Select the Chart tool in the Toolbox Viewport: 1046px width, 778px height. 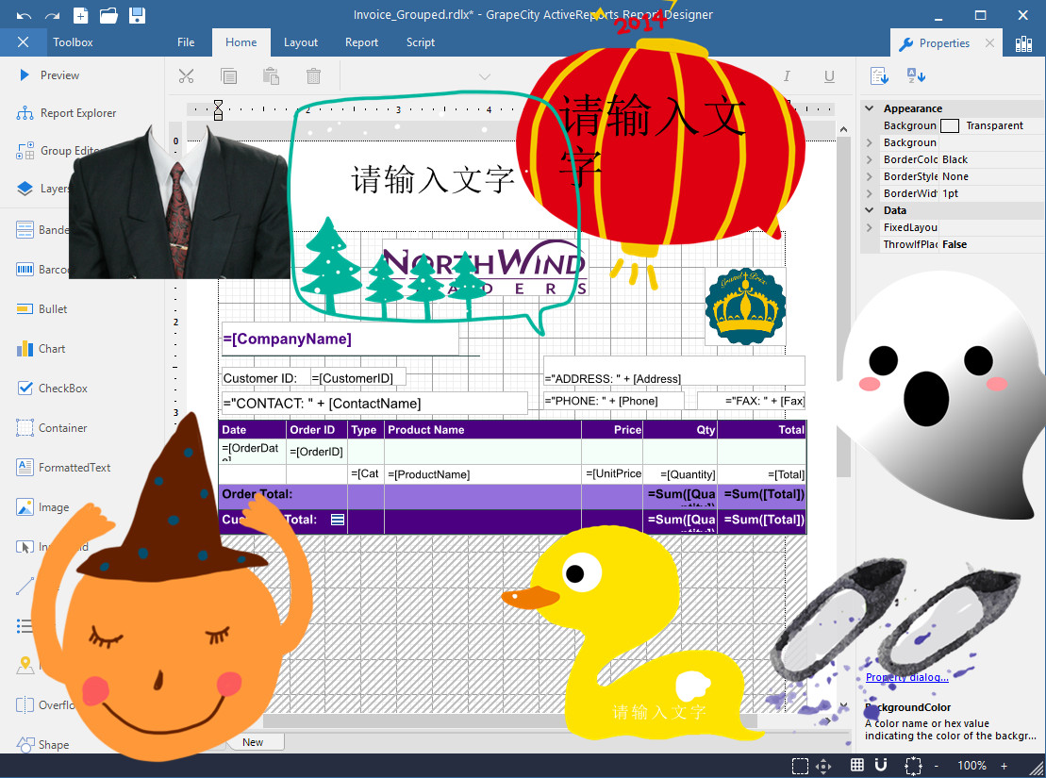click(x=54, y=349)
